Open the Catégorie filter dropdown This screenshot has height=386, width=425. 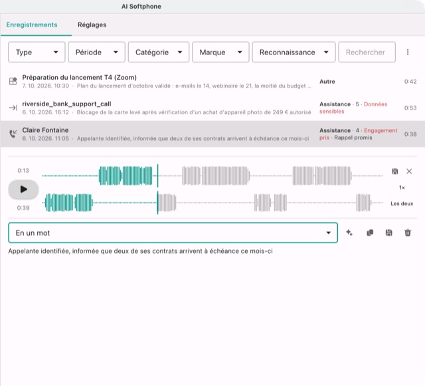click(x=159, y=52)
